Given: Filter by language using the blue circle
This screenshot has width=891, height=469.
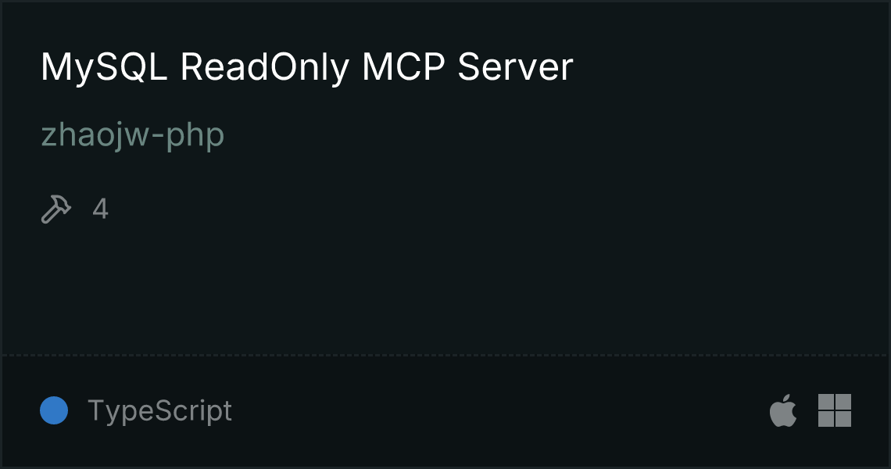Looking at the screenshot, I should (x=54, y=410).
